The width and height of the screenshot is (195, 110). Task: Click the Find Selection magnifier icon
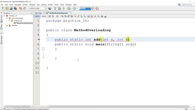click(62, 16)
